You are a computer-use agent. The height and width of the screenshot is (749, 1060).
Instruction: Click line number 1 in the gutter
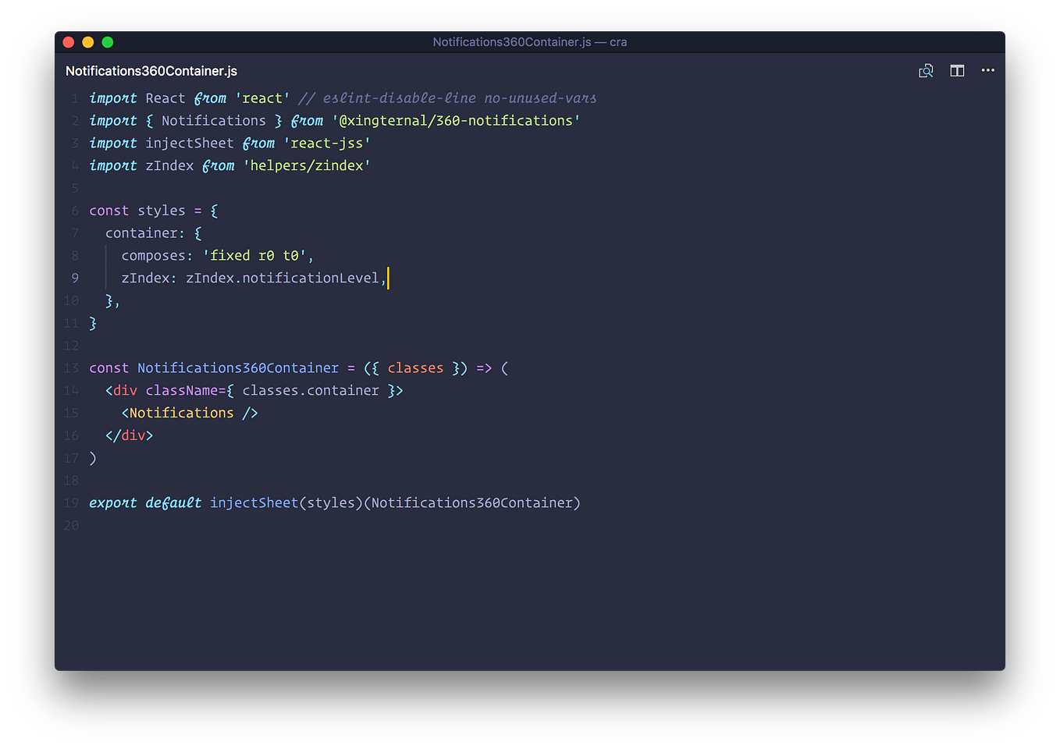[x=74, y=98]
